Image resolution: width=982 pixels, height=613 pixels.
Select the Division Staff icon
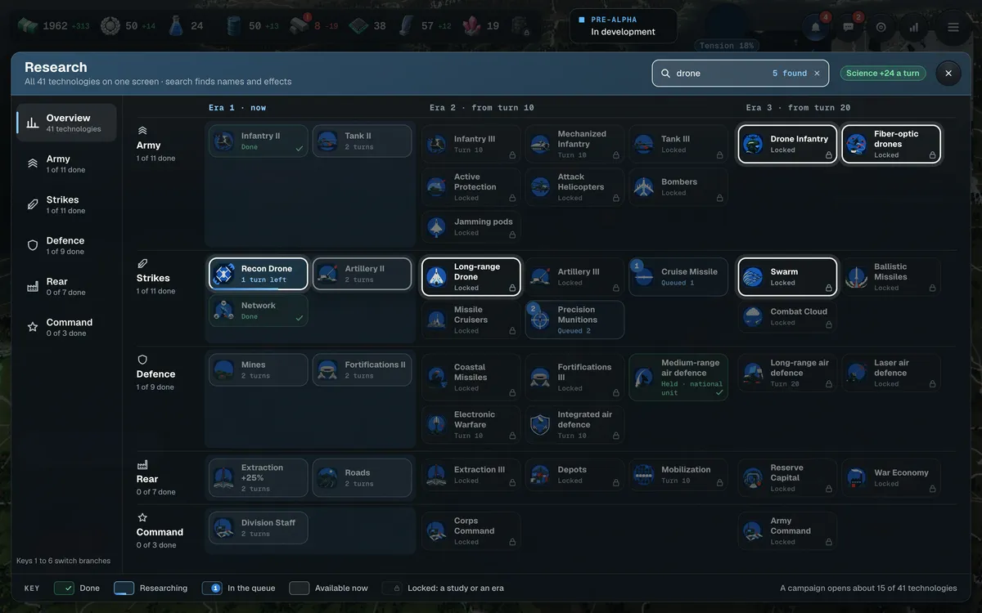pyautogui.click(x=224, y=528)
